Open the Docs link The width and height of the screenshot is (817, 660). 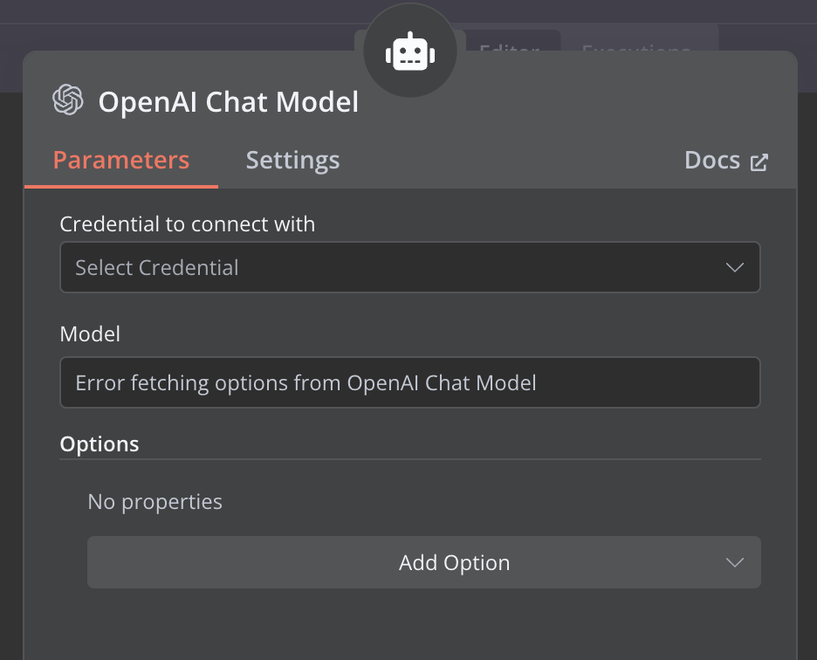[x=712, y=161]
